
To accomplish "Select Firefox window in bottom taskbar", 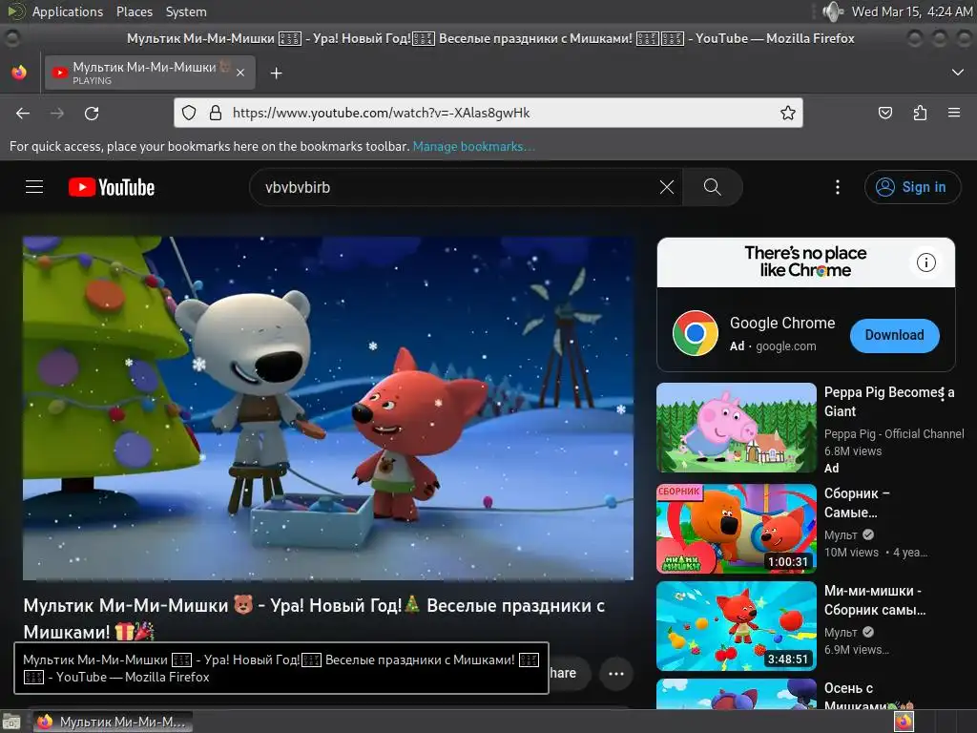I will pyautogui.click(x=113, y=722).
